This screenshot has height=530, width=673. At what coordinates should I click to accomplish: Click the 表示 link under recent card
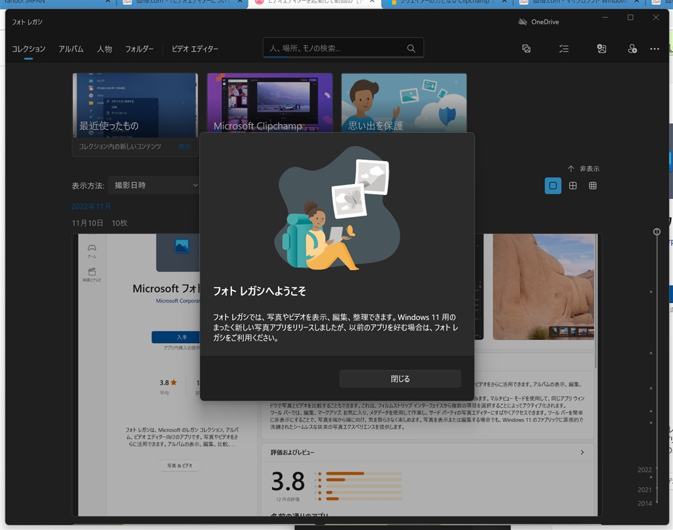185,147
